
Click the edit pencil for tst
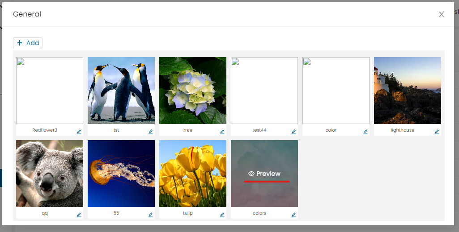150,132
